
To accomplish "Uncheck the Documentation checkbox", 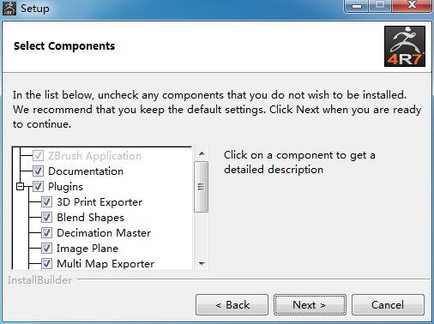I will 38,171.
